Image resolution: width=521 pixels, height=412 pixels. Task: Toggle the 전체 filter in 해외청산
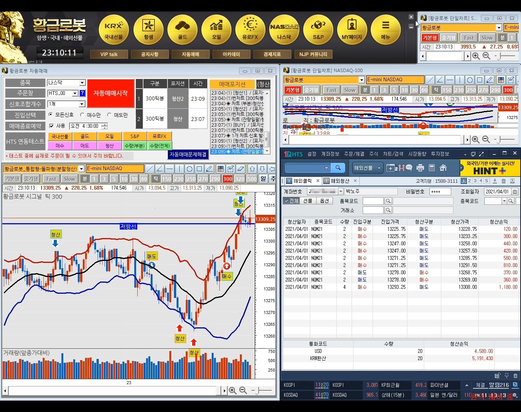(x=291, y=201)
